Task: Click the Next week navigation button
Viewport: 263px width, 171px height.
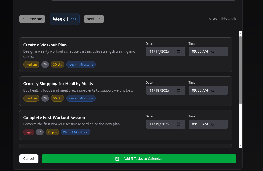Action: pos(94,19)
